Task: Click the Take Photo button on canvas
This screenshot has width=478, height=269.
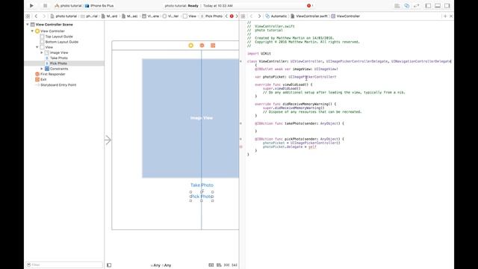Action: [202, 185]
